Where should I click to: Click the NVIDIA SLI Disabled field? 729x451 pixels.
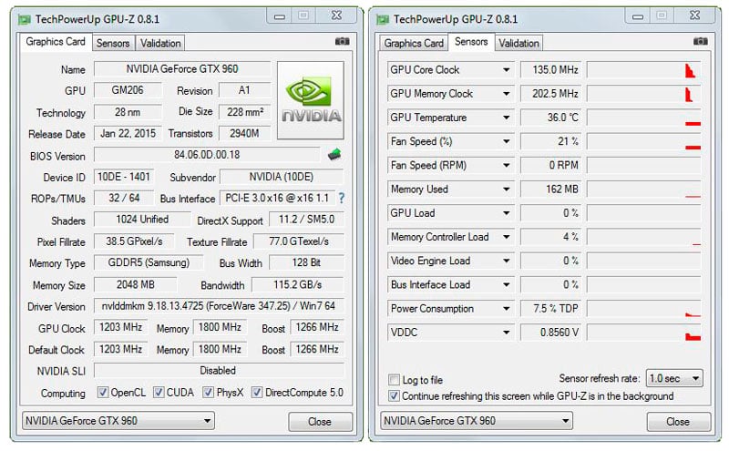click(x=219, y=371)
